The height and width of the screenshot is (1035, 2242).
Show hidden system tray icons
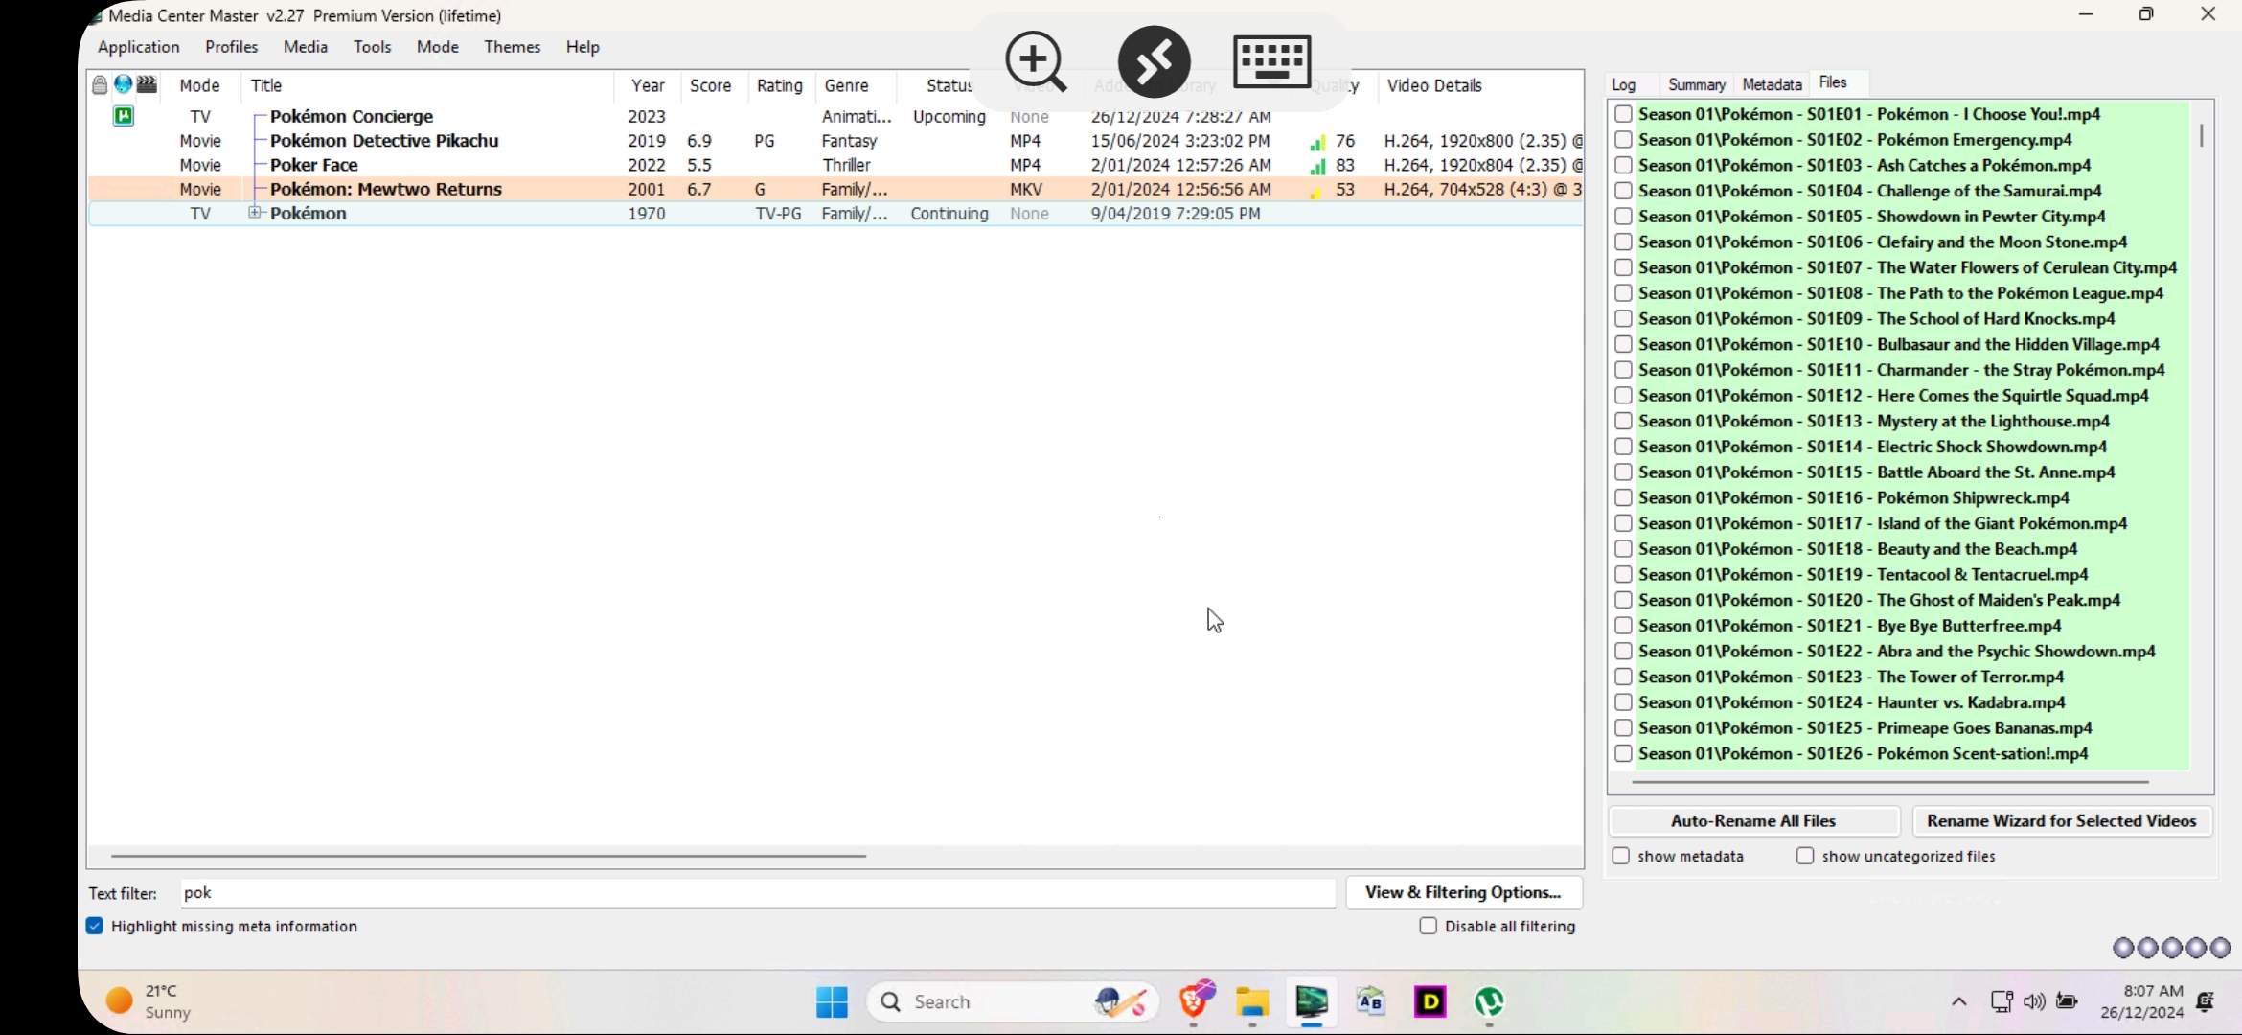coord(1959,1001)
